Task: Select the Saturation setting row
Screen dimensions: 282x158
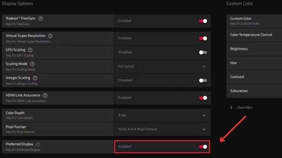Action: pos(254,91)
